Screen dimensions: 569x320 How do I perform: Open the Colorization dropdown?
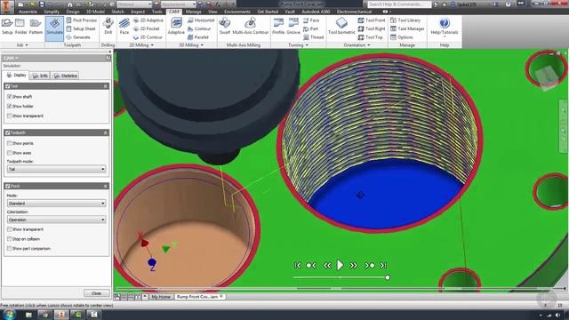click(56, 220)
